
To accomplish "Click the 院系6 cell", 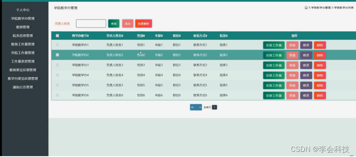I will [223, 95].
